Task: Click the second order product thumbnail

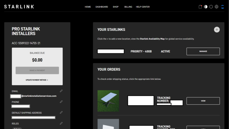Action: (x=108, y=124)
